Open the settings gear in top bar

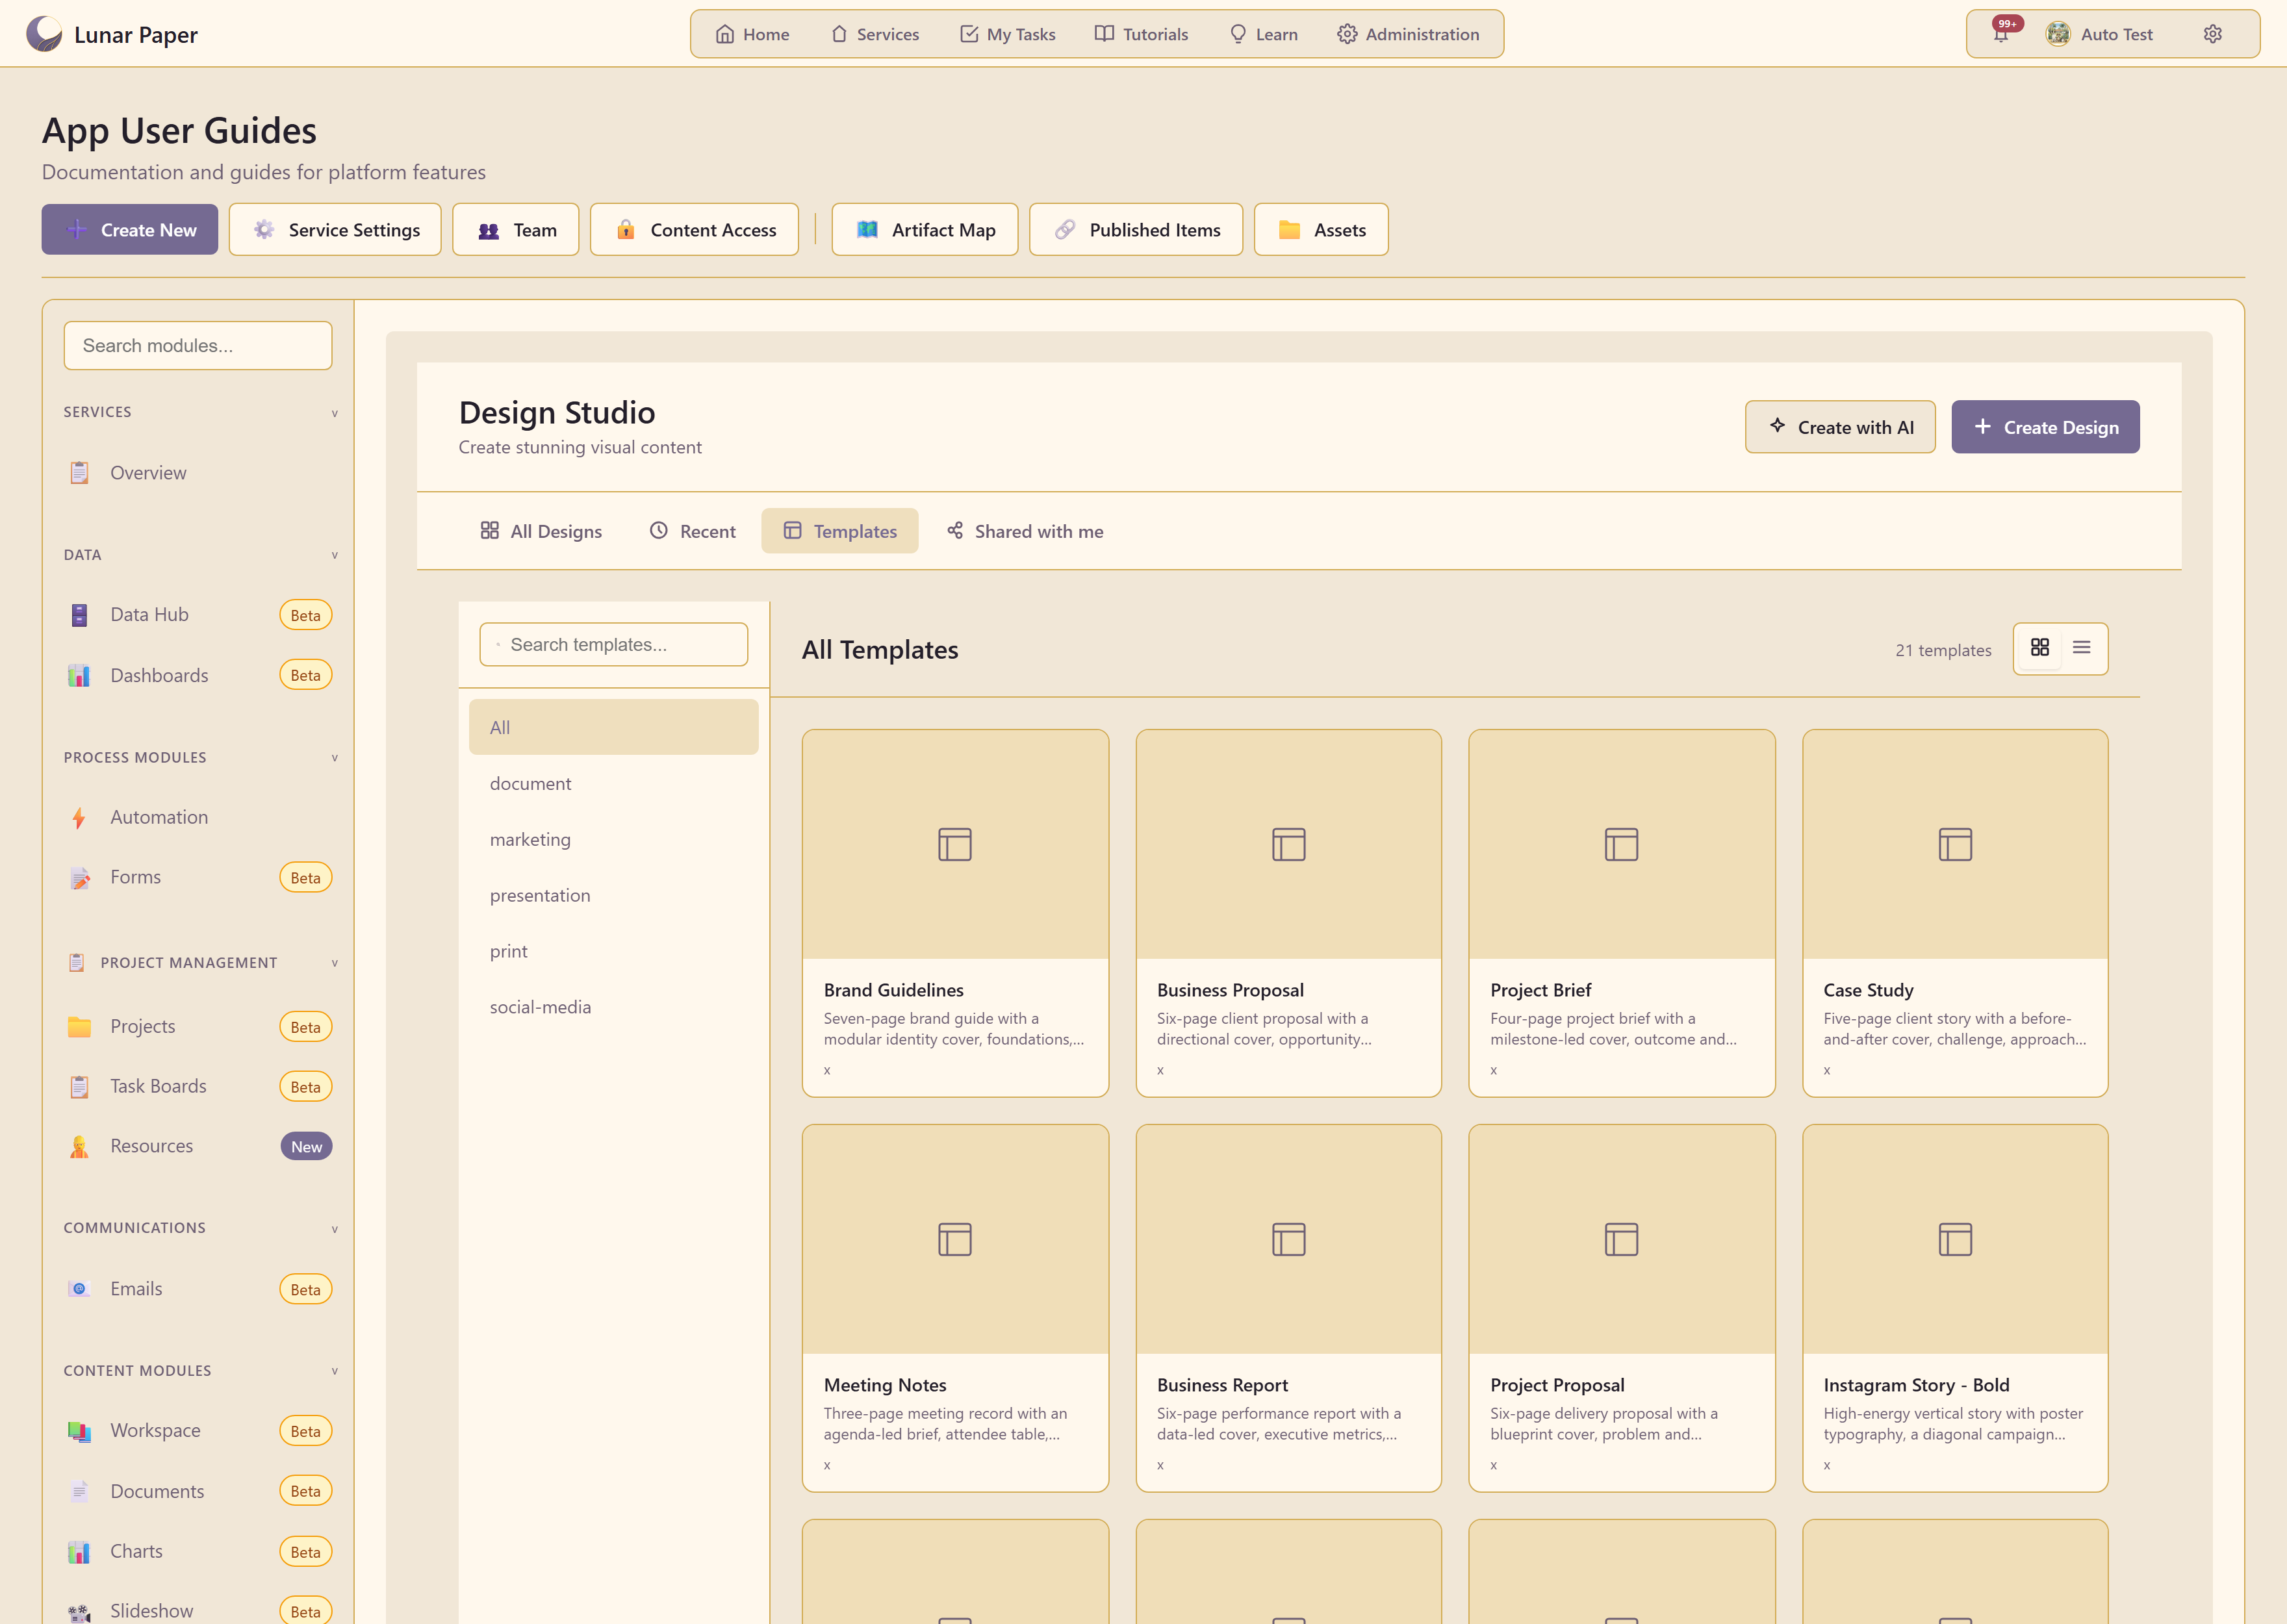click(2212, 34)
